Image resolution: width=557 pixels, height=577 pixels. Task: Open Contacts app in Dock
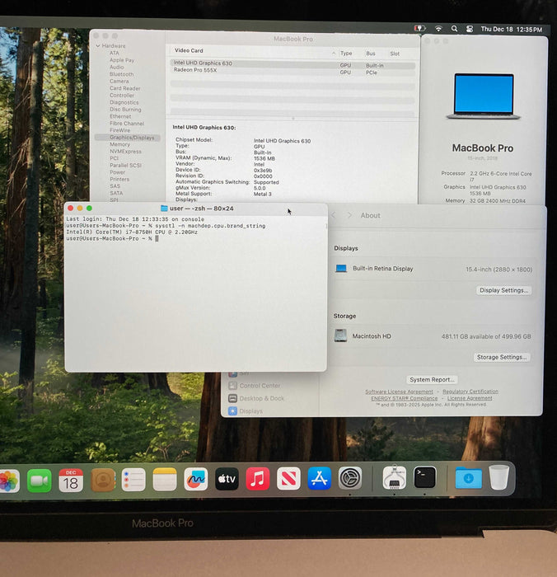(x=103, y=480)
